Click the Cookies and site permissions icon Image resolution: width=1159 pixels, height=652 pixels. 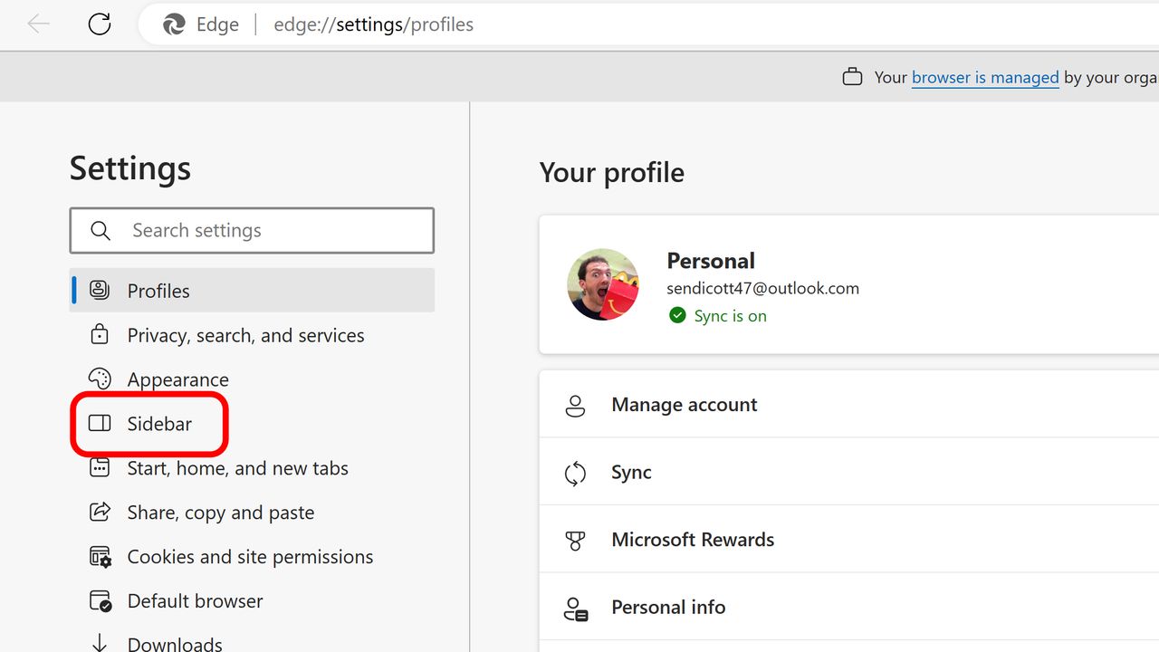pyautogui.click(x=101, y=556)
